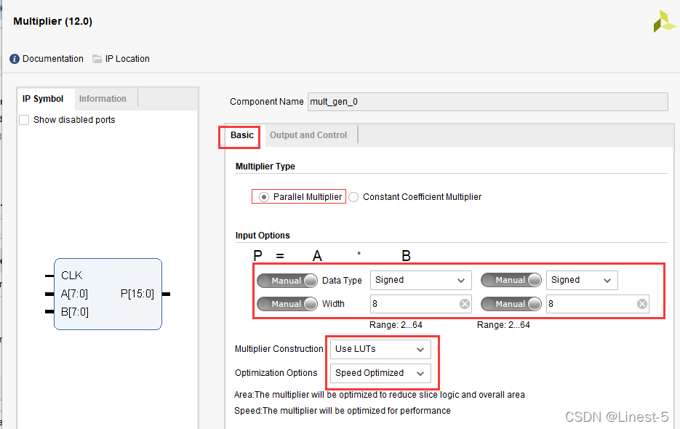Viewport: 680px width, 429px height.
Task: Toggle Manual switch for A Width
Action: 287,304
